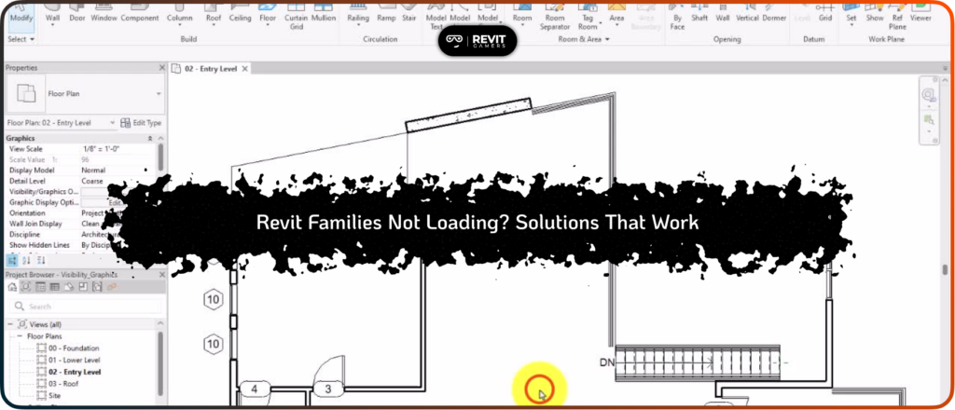The image size is (955, 410).
Task: Choose the Floor tool
Action: coord(268,13)
